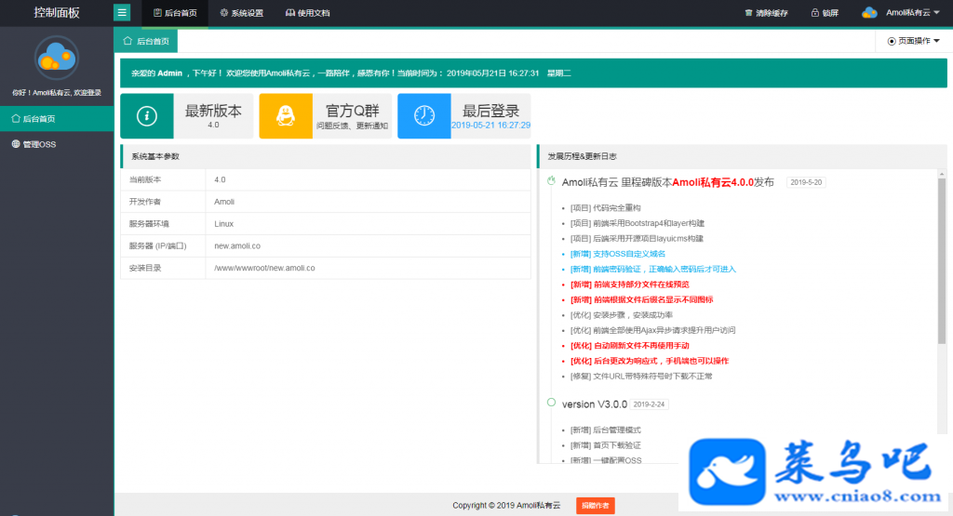Image resolution: width=953 pixels, height=516 pixels.
Task: Click red Amoli私有云4.0.0 title text
Action: pyautogui.click(x=713, y=182)
